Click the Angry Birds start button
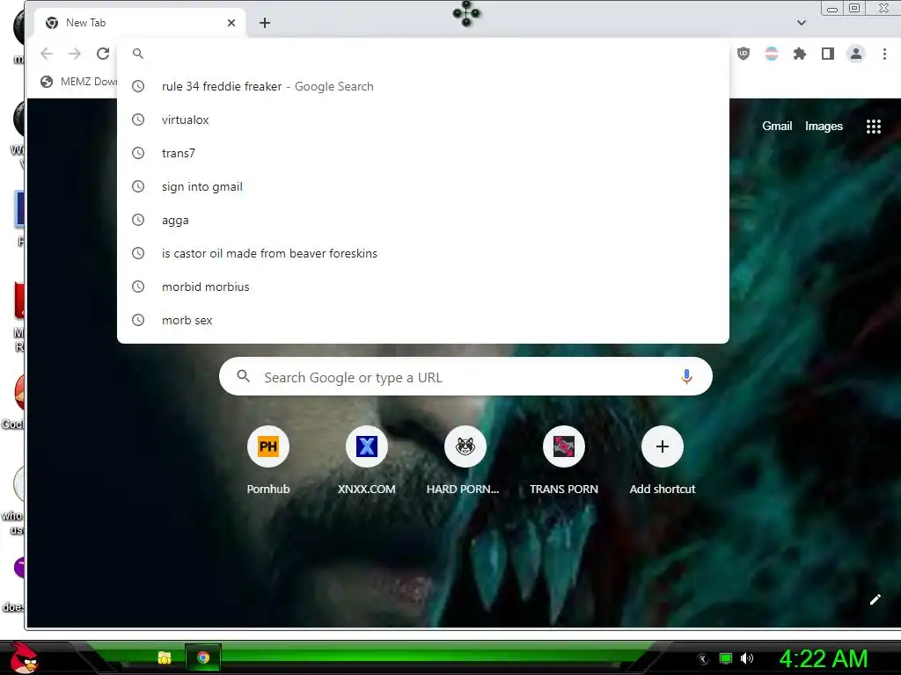The height and width of the screenshot is (675, 901). point(23,657)
